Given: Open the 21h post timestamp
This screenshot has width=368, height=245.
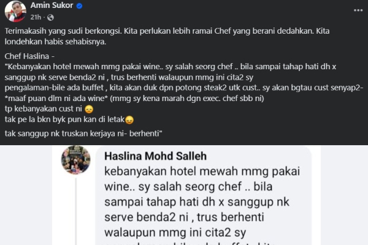Looking at the screenshot, I should 36,17.
